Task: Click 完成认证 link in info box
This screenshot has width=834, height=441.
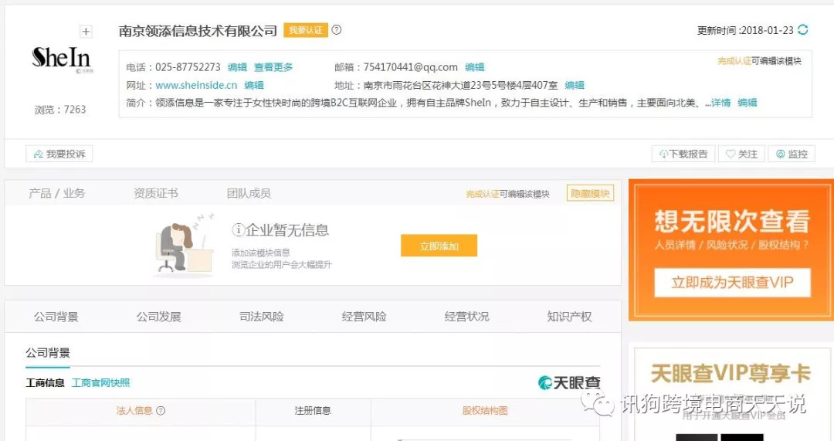Action: click(734, 61)
